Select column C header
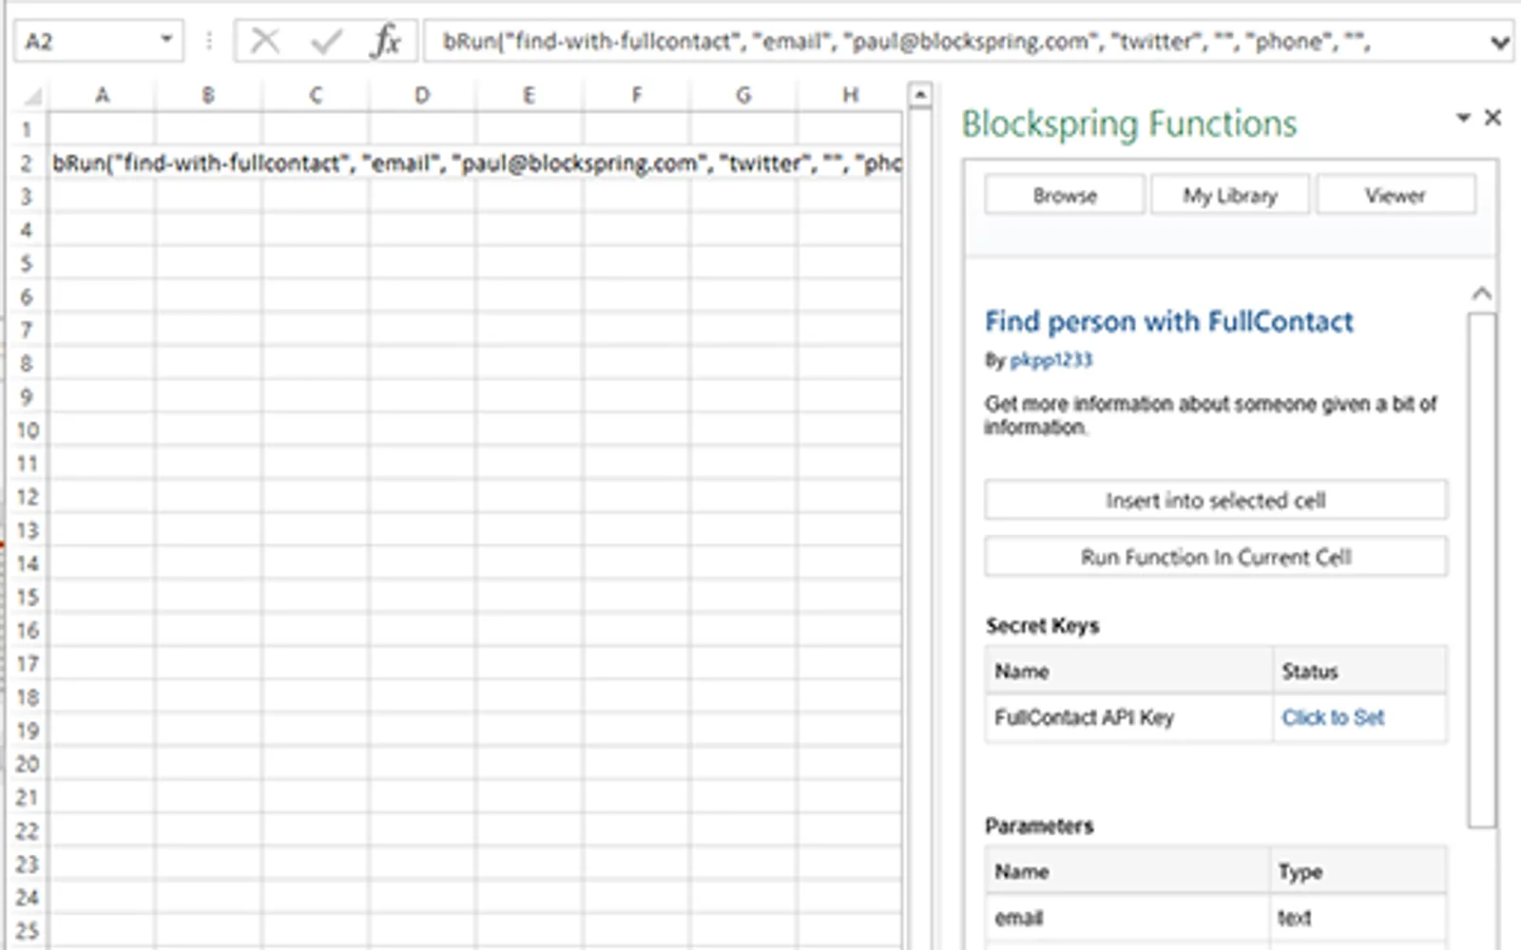Screen dimensions: 1521x950 [316, 95]
